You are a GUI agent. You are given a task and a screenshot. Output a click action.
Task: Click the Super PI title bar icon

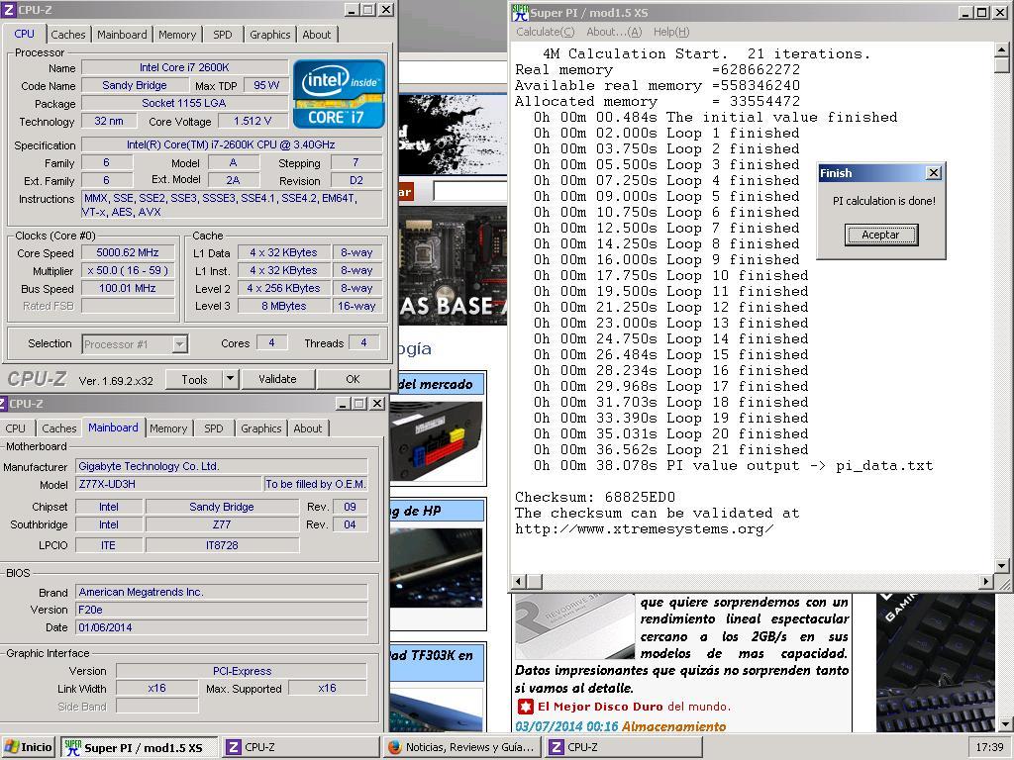point(520,13)
